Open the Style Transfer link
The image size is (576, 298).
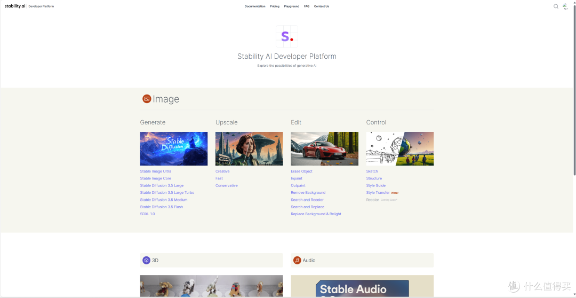(x=378, y=192)
